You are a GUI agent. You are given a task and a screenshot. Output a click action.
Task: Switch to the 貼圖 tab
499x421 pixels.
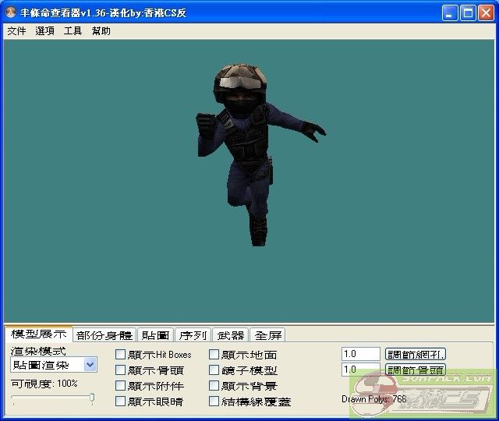(x=155, y=335)
